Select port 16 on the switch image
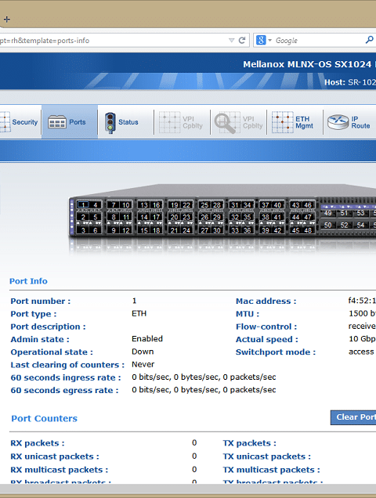Image resolution: width=376 pixels, height=498 pixels. 157,205
